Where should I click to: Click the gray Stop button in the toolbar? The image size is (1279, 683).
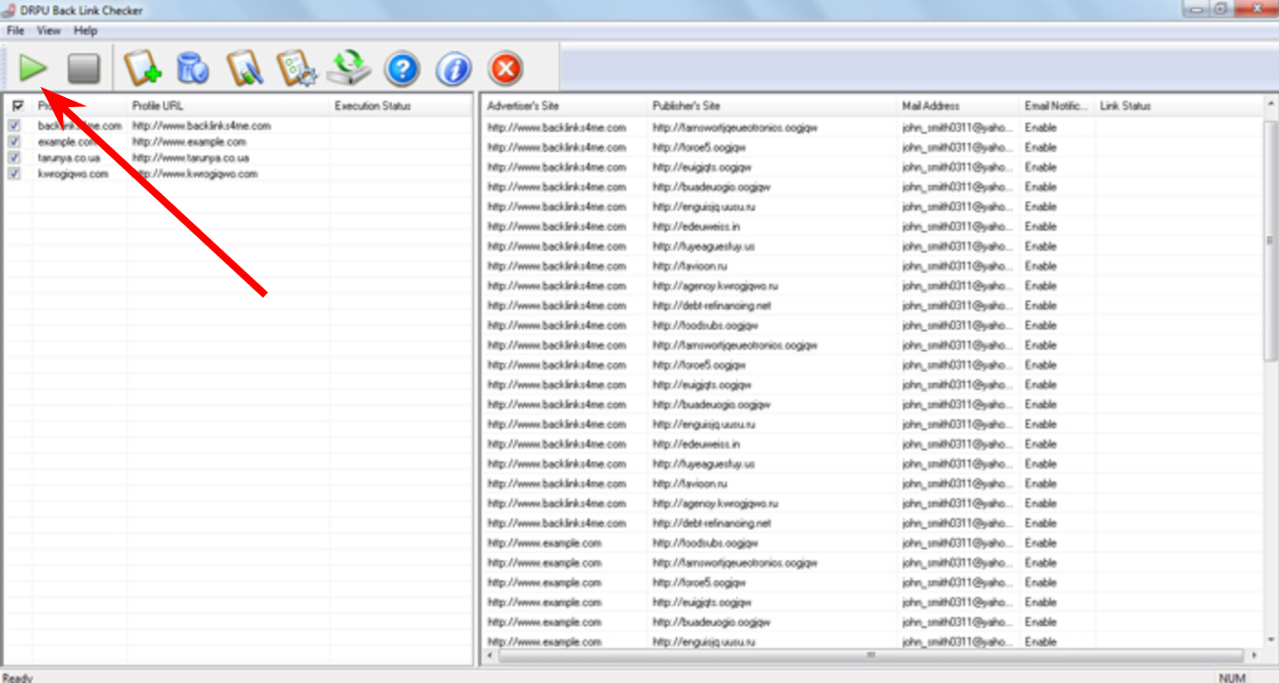point(83,68)
